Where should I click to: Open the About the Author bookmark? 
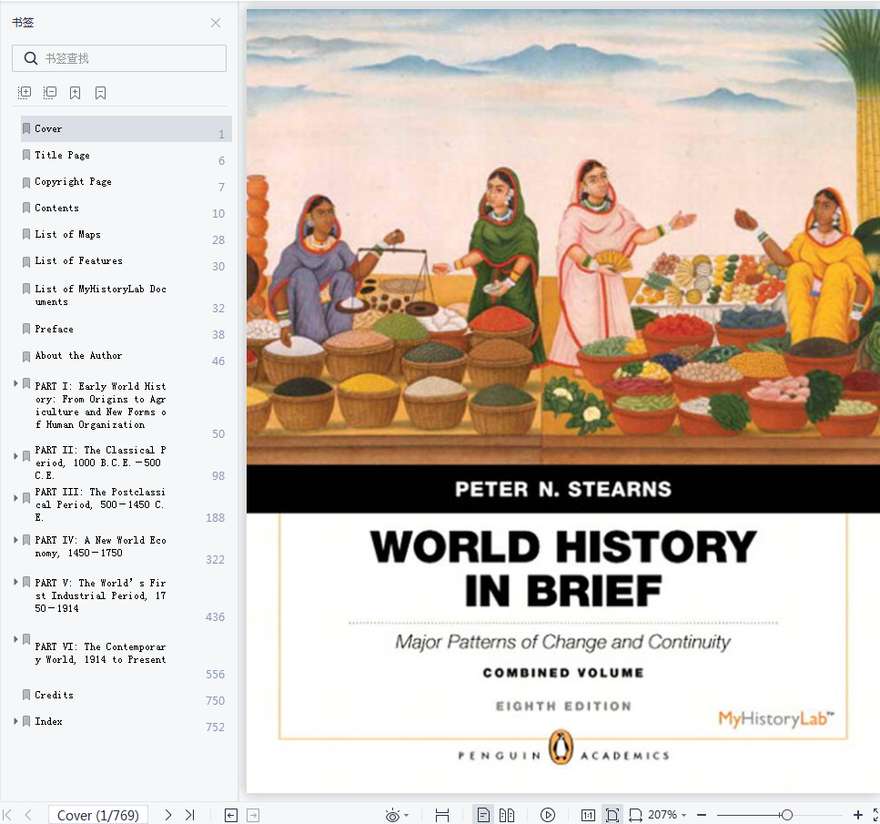coord(78,356)
